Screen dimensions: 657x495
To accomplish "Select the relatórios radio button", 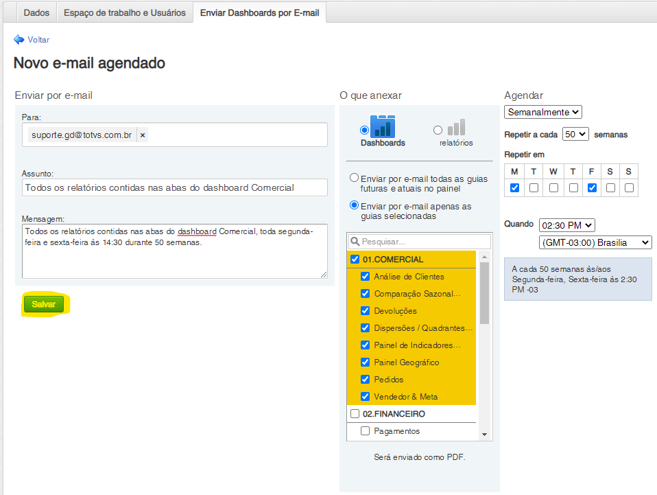I will pyautogui.click(x=438, y=130).
